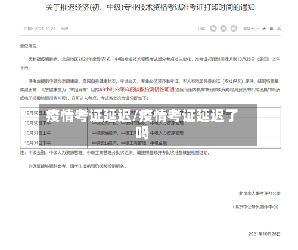Click the date 2021-10-26 in the header
The image size is (298, 250).
(x=45, y=29)
